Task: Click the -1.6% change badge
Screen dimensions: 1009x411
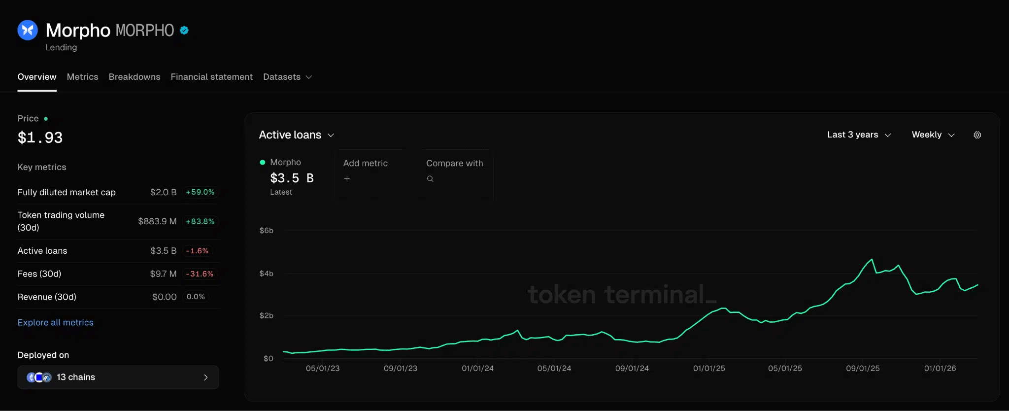Action: click(197, 251)
